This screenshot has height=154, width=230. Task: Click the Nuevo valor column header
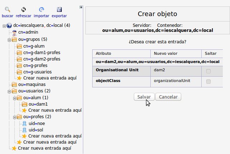click(x=166, y=53)
